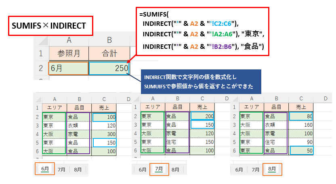Click 衣類 in row 3 of the left sheet
This screenshot has height=184, width=336.
(78, 125)
